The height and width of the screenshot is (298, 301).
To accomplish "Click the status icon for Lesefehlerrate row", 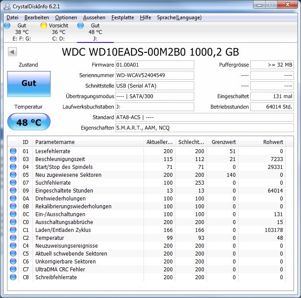I will 13,151.
